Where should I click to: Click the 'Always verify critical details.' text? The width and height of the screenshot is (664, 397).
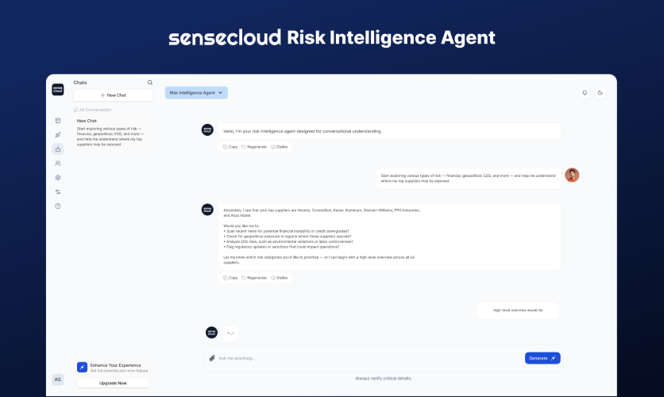(384, 379)
